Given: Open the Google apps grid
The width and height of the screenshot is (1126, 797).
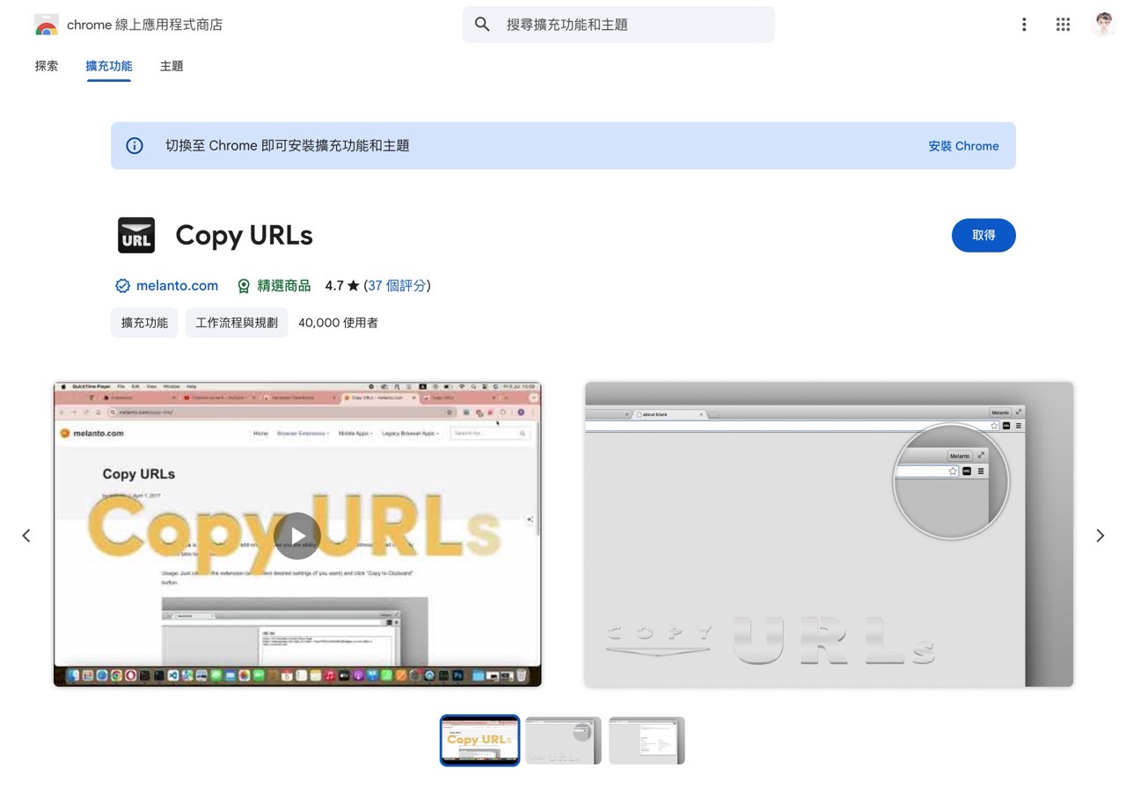Looking at the screenshot, I should click(1063, 25).
